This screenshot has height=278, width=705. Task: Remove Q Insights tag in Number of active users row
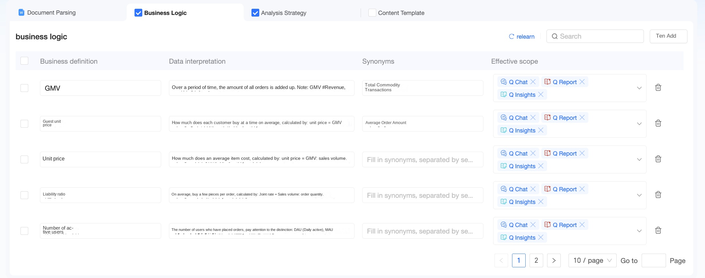coord(541,237)
